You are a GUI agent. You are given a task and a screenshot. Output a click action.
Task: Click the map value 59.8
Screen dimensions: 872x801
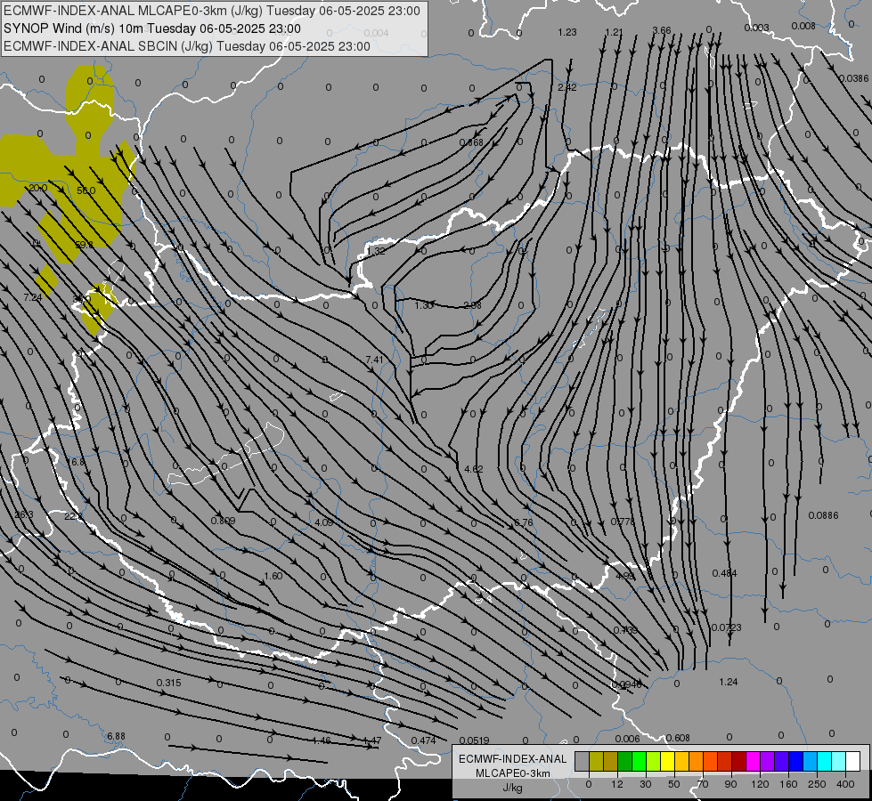84,245
